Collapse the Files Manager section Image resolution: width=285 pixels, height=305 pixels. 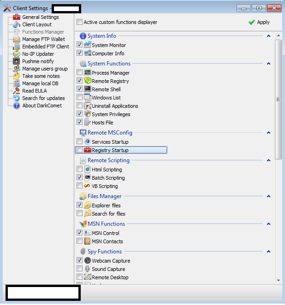268,196
